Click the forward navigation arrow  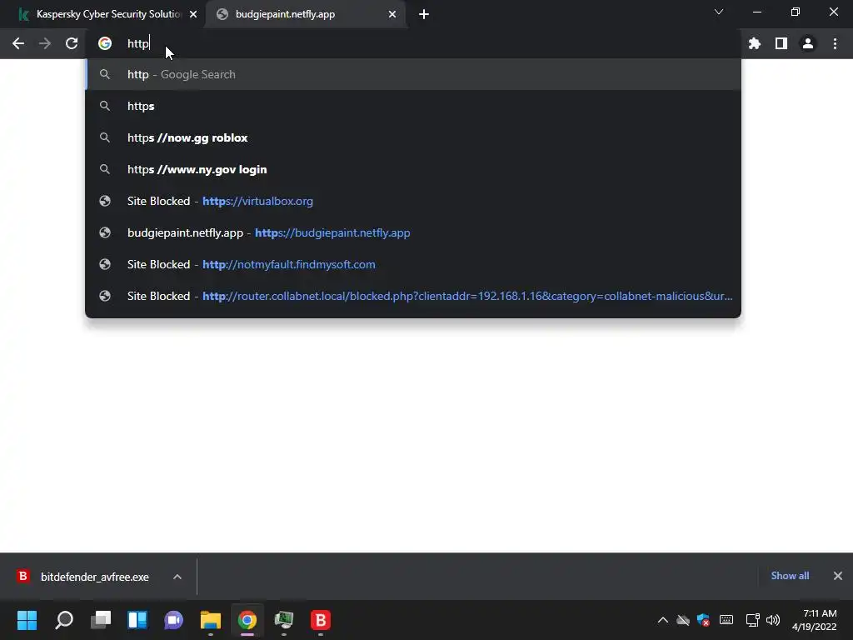(45, 43)
